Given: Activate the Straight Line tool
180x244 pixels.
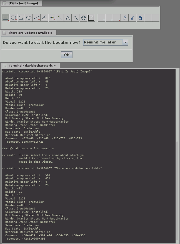Looking at the screenshot, I should point(37,18).
